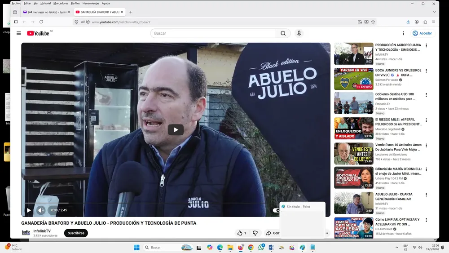Open Cómo LIMPIAR, OPTIMIZAR video title

pyautogui.click(x=397, y=222)
